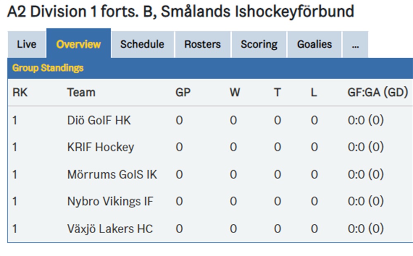413x256 pixels.
Task: Sort by the L column header
Action: pyautogui.click(x=314, y=92)
